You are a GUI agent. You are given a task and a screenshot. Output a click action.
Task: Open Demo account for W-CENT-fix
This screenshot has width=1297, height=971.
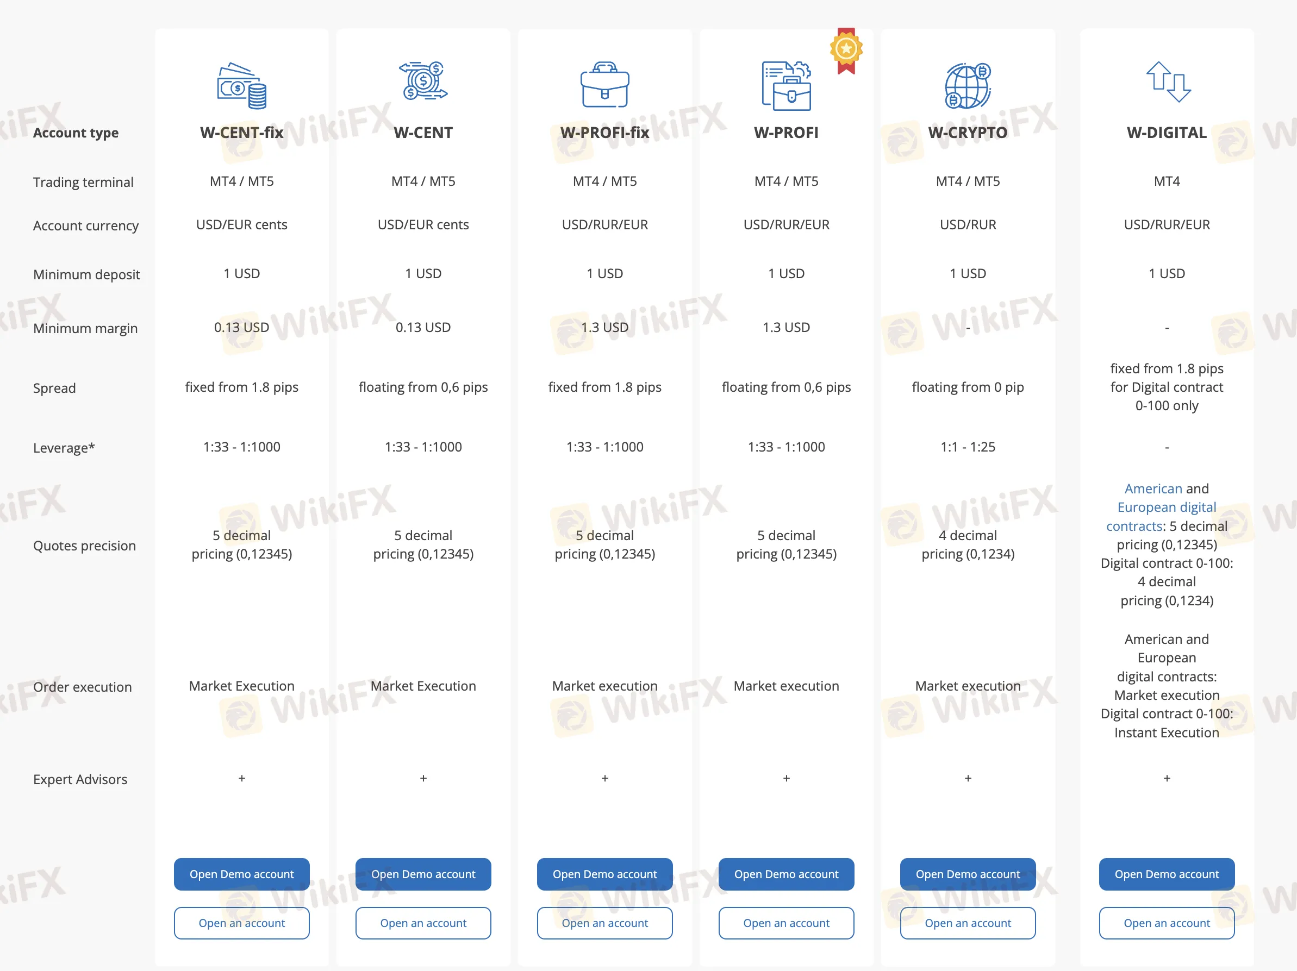(241, 874)
